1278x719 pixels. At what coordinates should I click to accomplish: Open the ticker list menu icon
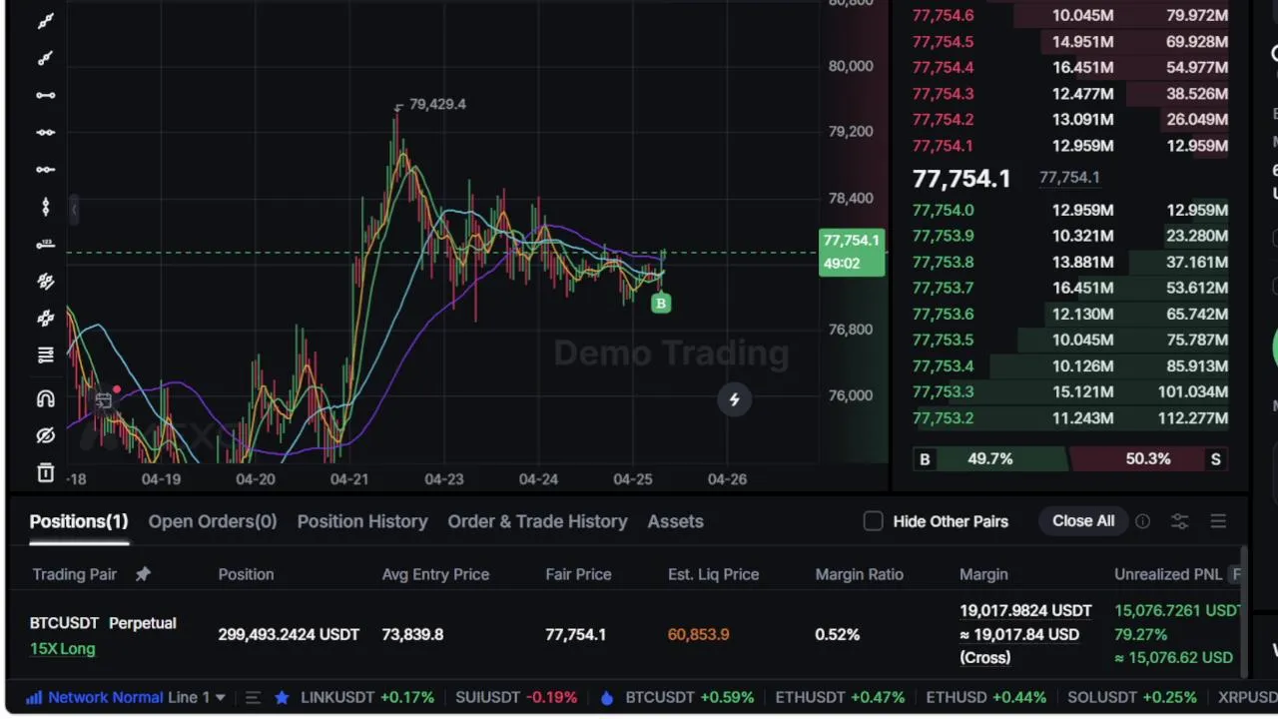[x=253, y=697]
